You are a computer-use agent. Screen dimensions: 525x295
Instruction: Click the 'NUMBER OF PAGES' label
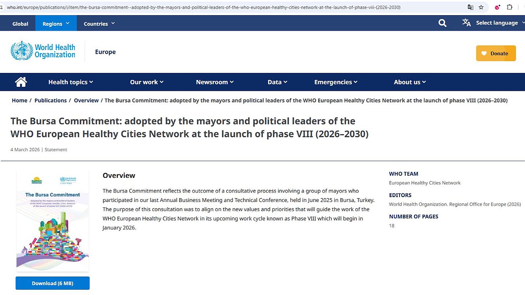pos(413,216)
